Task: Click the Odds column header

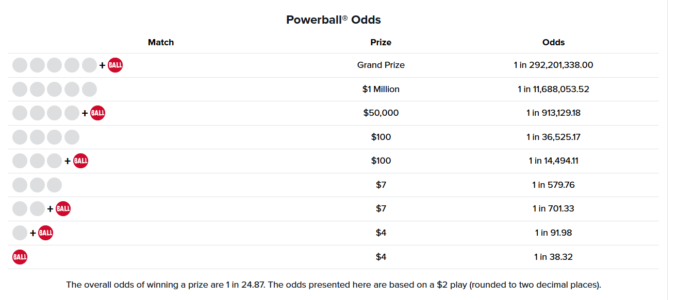Action: pyautogui.click(x=553, y=42)
